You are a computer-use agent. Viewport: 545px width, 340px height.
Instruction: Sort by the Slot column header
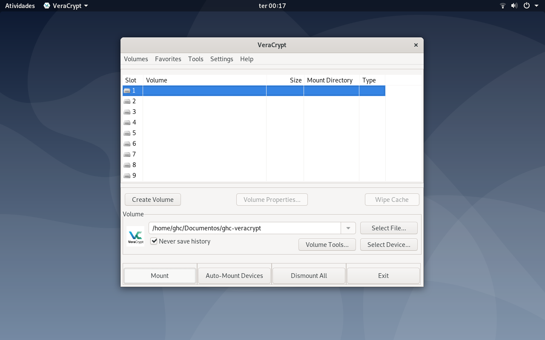pos(132,80)
